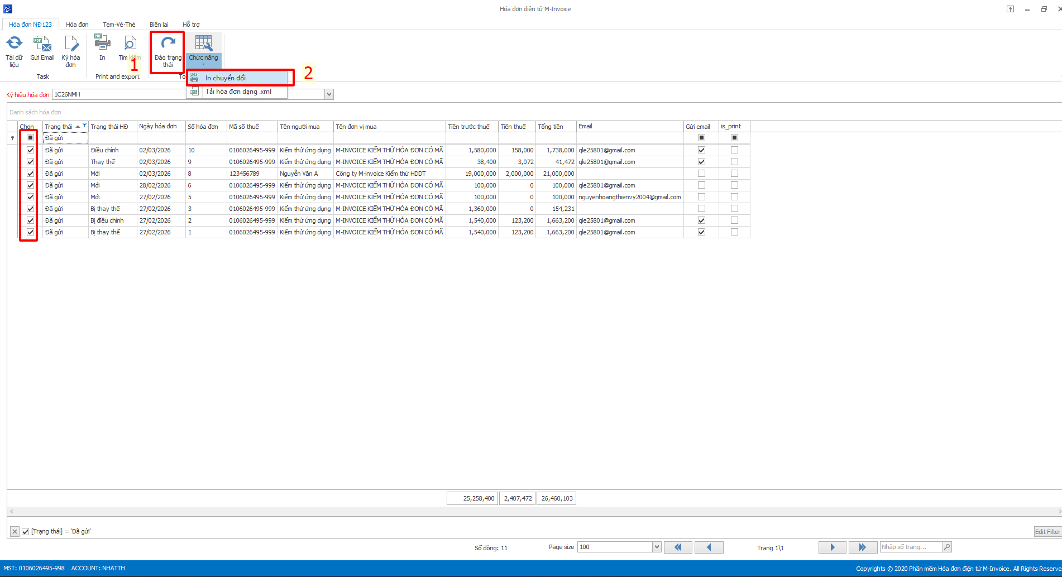
Task: Click the Ký hóa đơn icon
Action: 71,44
